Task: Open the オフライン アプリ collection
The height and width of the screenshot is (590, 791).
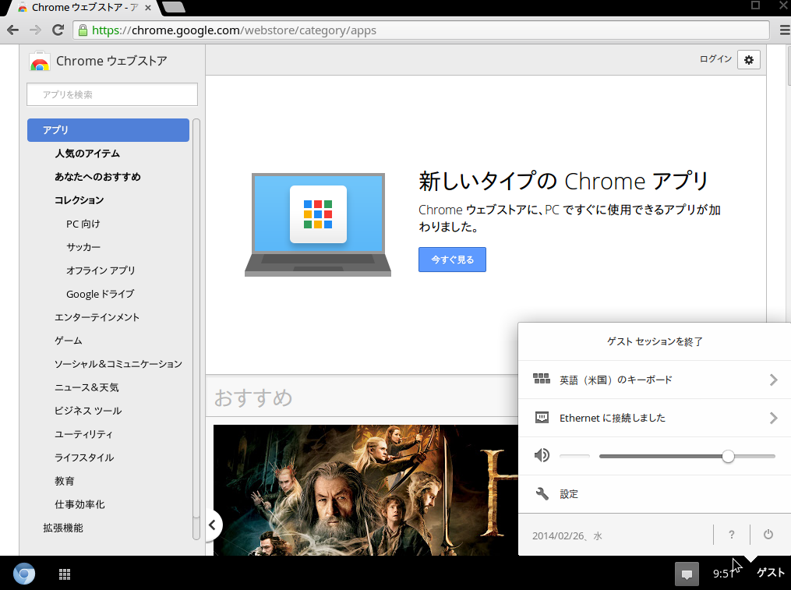Action: point(101,270)
